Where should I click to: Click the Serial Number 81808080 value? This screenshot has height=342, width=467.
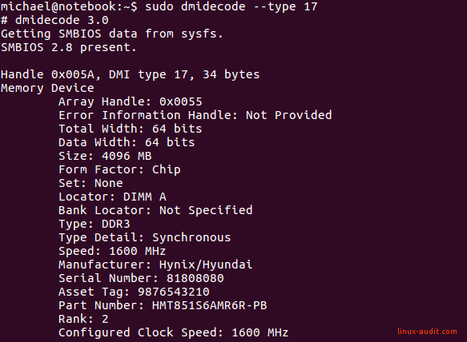coord(195,278)
